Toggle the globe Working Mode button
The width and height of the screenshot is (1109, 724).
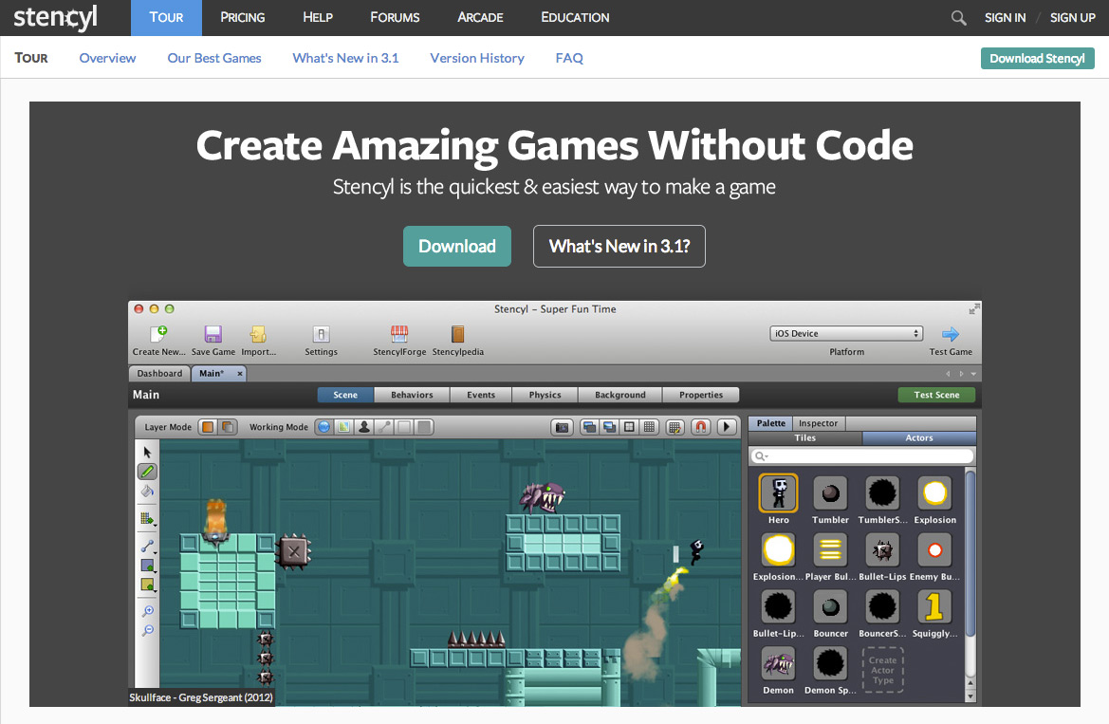(x=323, y=427)
